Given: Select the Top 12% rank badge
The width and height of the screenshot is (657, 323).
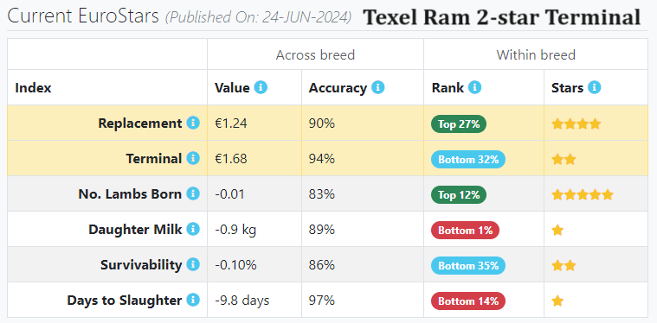Looking at the screenshot, I should (x=459, y=195).
